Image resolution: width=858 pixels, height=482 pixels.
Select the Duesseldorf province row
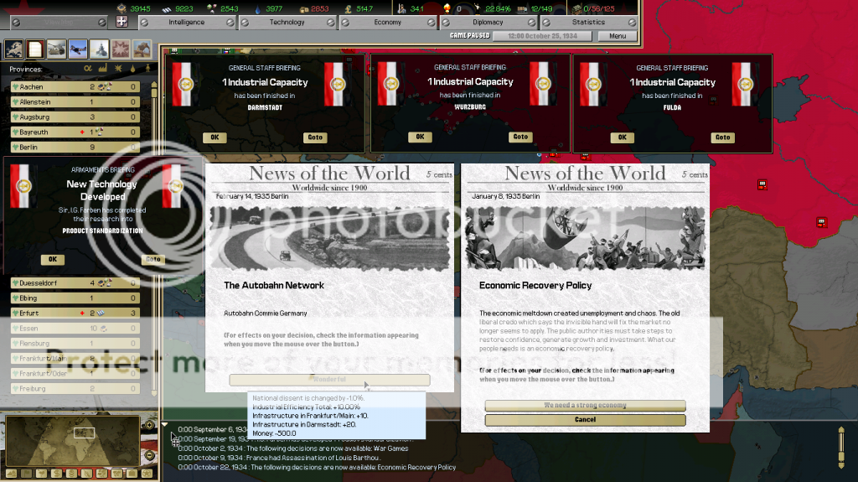[x=75, y=283]
